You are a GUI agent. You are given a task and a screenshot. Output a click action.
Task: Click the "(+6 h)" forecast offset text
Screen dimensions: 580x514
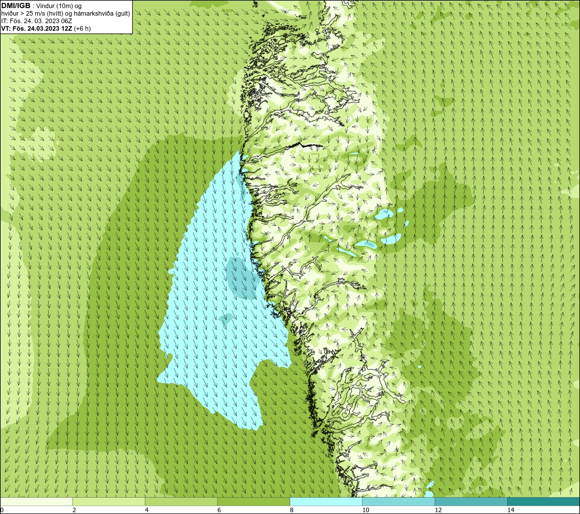coord(82,28)
